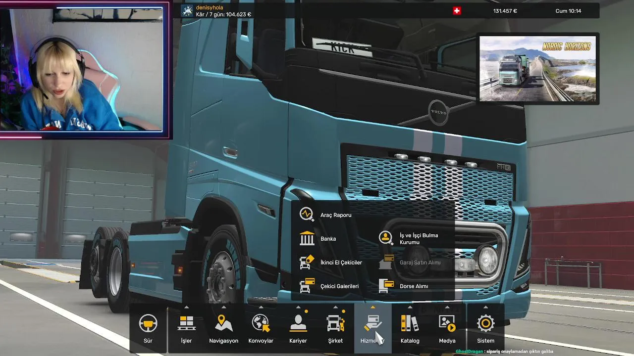Open the Navigasyon map pin icon
The width and height of the screenshot is (634, 356).
[224, 323]
